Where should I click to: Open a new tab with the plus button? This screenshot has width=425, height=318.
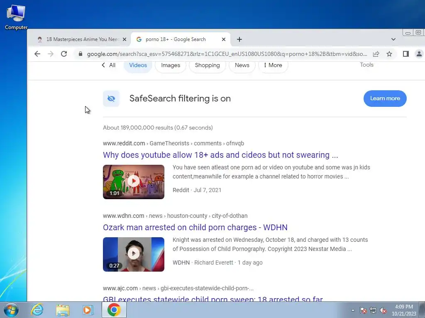pyautogui.click(x=239, y=39)
